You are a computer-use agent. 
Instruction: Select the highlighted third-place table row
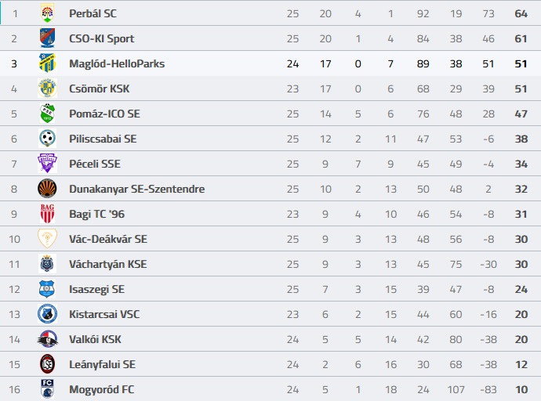[270, 63]
